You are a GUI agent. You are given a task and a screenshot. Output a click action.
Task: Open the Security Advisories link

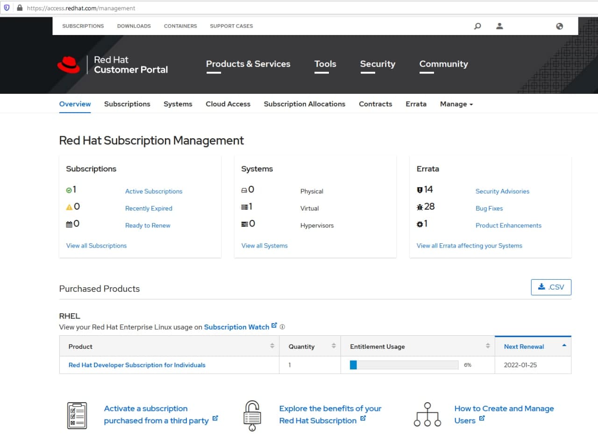pyautogui.click(x=502, y=191)
